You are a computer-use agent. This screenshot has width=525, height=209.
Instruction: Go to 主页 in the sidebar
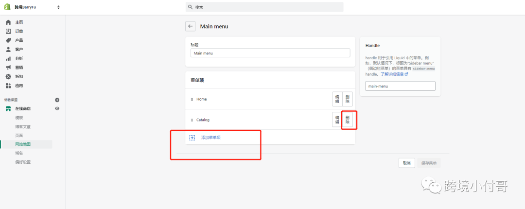[x=19, y=22]
